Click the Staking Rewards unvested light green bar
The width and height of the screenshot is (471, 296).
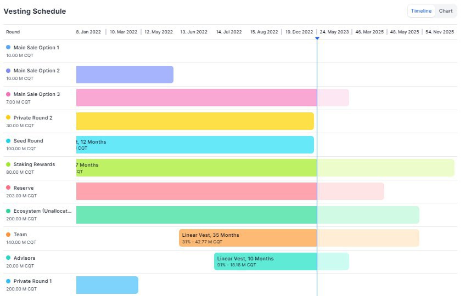point(385,168)
